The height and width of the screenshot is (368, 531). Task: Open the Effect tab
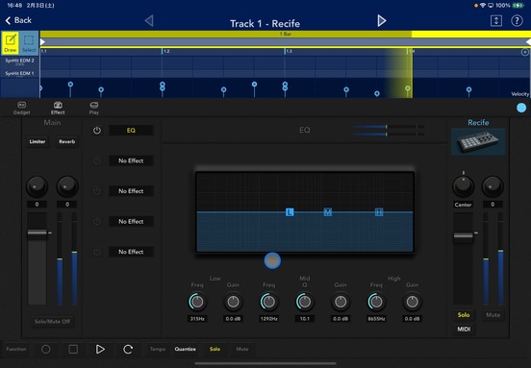click(x=58, y=108)
